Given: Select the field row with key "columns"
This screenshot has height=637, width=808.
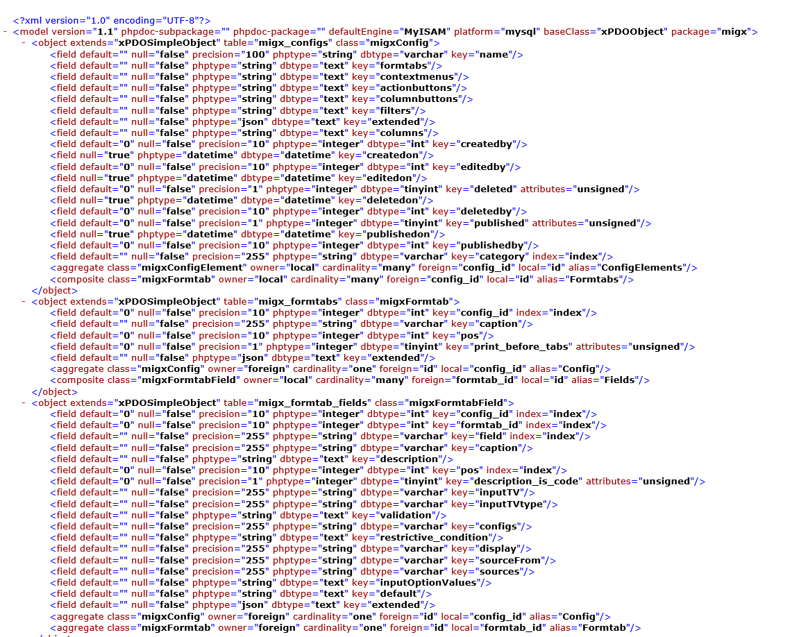Looking at the screenshot, I should pyautogui.click(x=244, y=133).
